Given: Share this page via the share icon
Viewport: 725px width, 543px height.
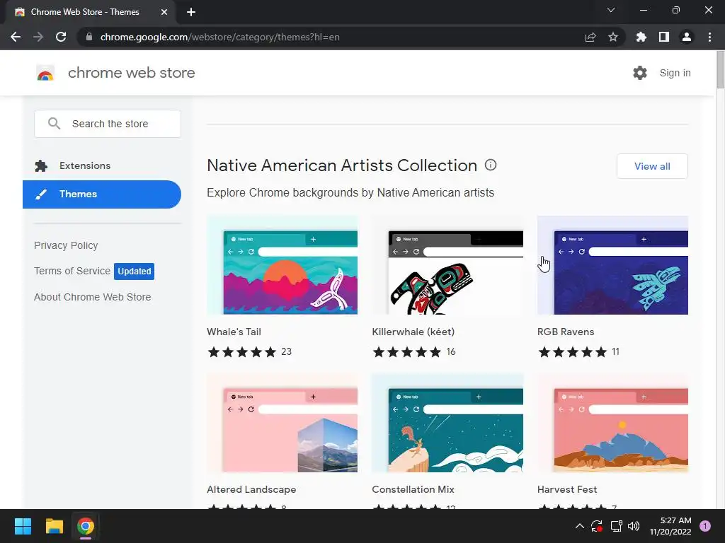Looking at the screenshot, I should [590, 37].
